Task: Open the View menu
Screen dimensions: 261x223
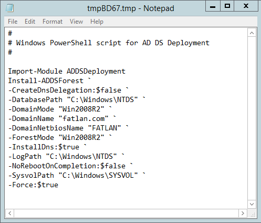Action: point(76,22)
